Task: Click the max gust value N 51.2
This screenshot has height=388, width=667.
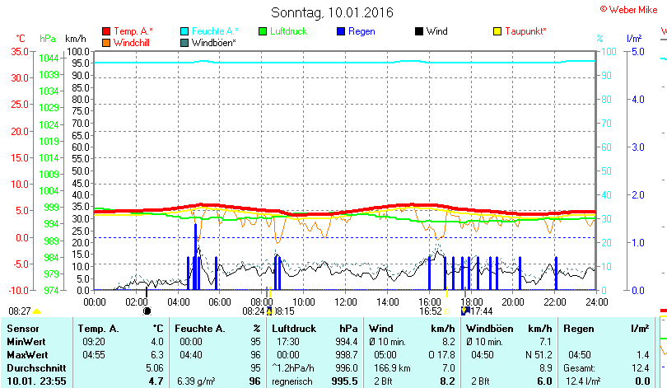Action: pos(539,355)
